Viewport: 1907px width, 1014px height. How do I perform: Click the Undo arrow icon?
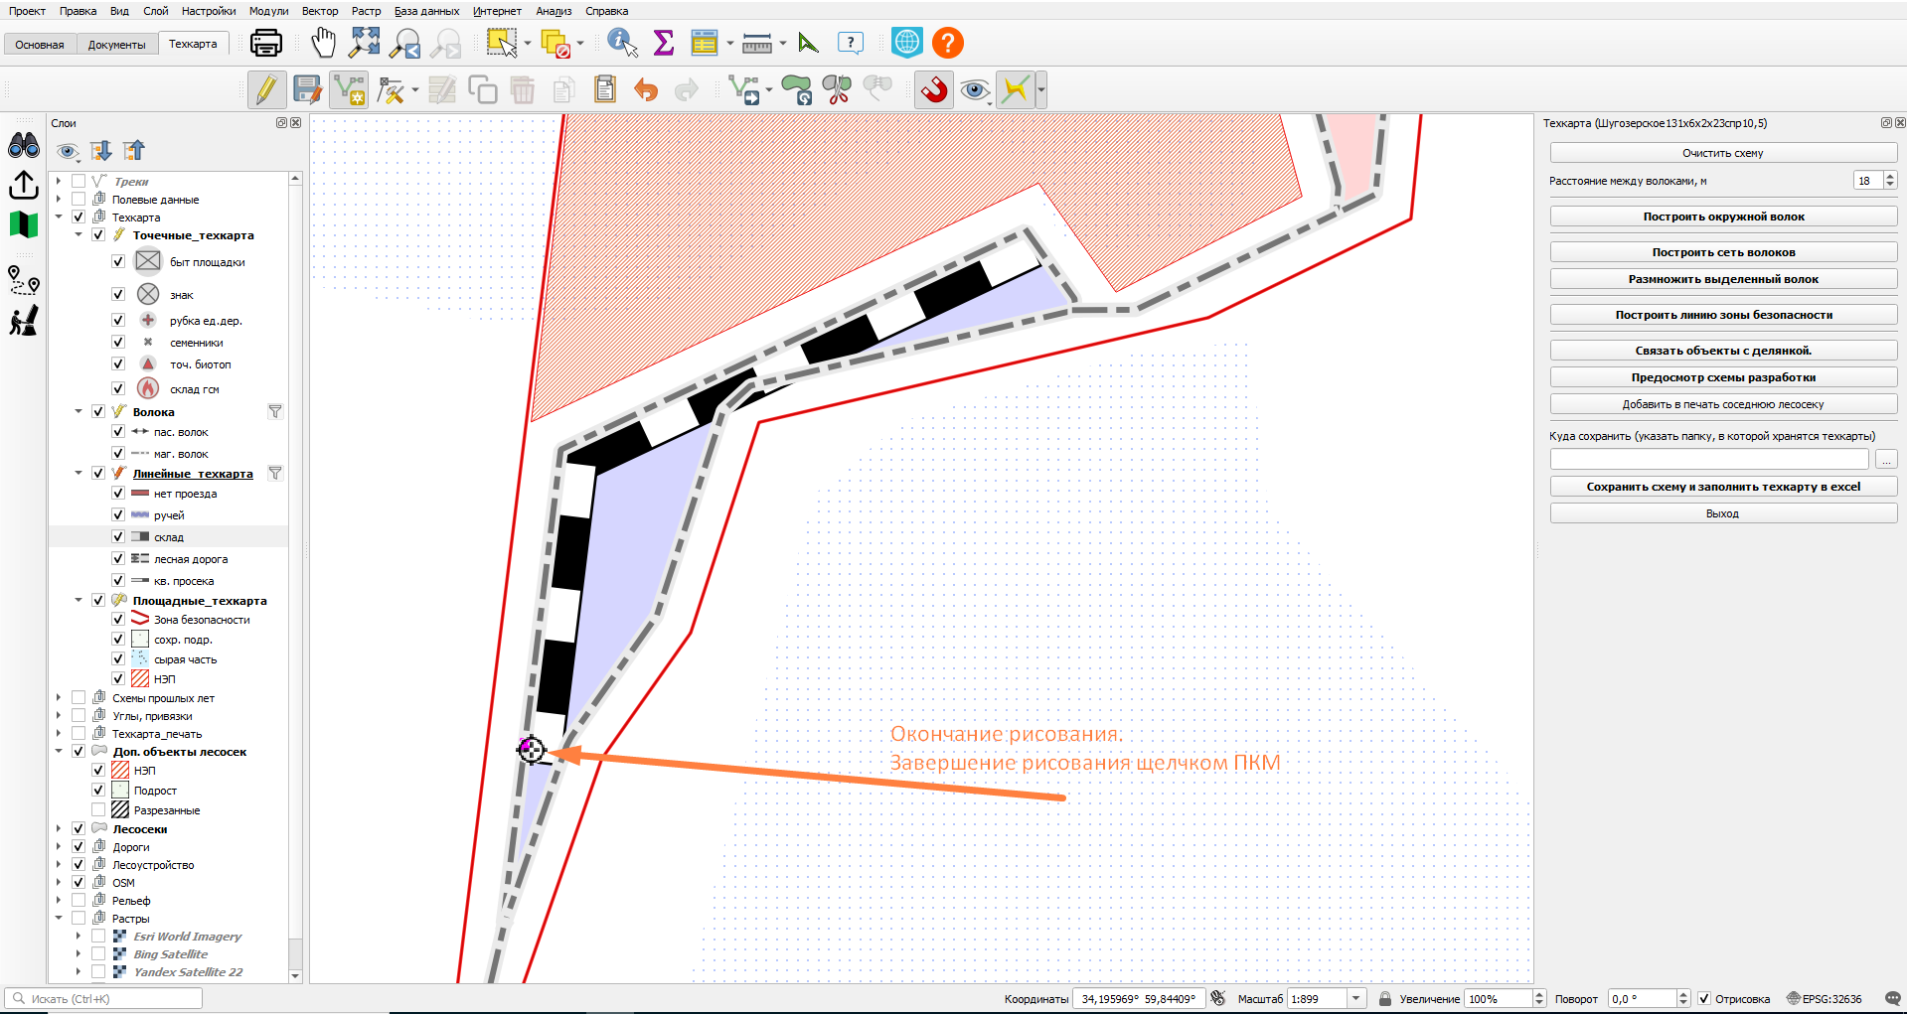click(646, 90)
